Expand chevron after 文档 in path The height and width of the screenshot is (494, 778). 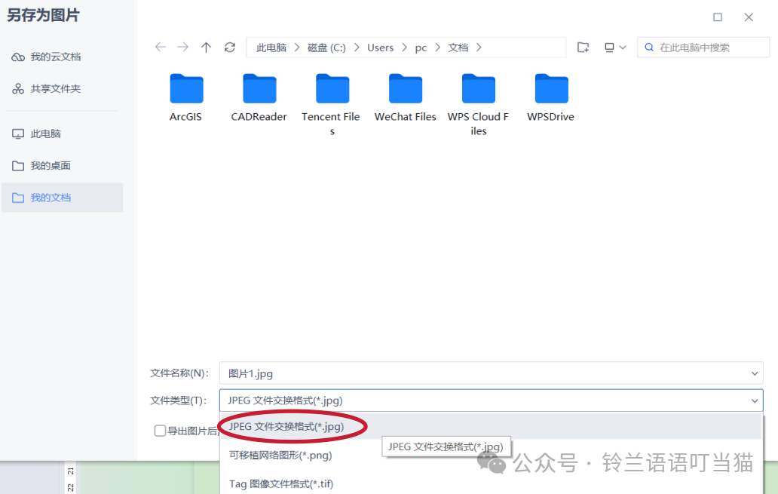[478, 48]
